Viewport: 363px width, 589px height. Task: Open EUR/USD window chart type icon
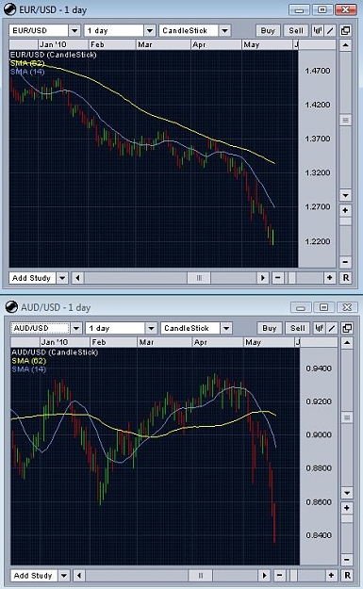click(x=317, y=30)
